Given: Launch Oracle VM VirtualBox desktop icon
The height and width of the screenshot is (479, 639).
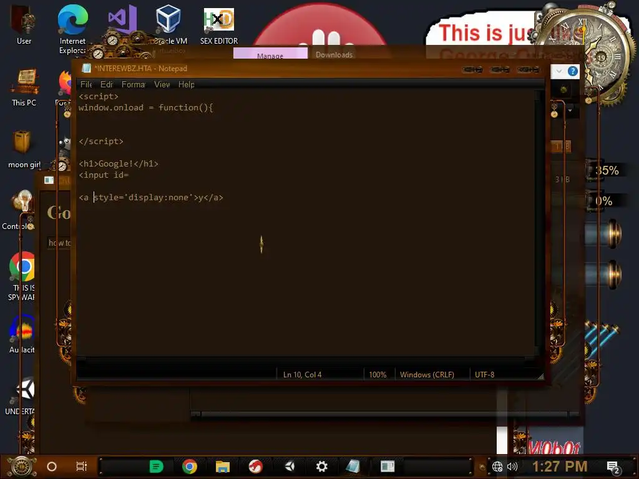Looking at the screenshot, I should coord(168,24).
